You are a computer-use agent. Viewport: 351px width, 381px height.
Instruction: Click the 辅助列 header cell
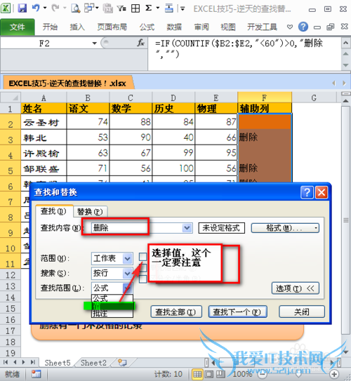(265, 108)
